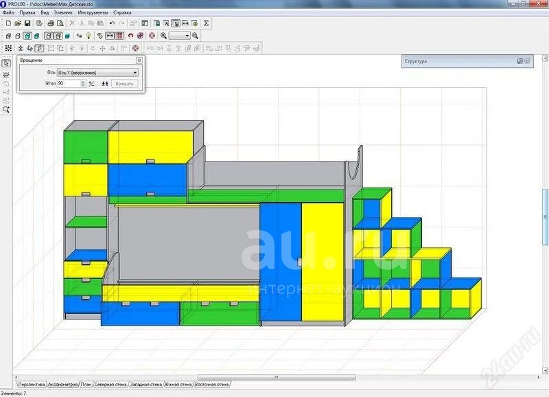
Task: Click the mirror figures icon in Вращение panel
Action: [x=105, y=84]
